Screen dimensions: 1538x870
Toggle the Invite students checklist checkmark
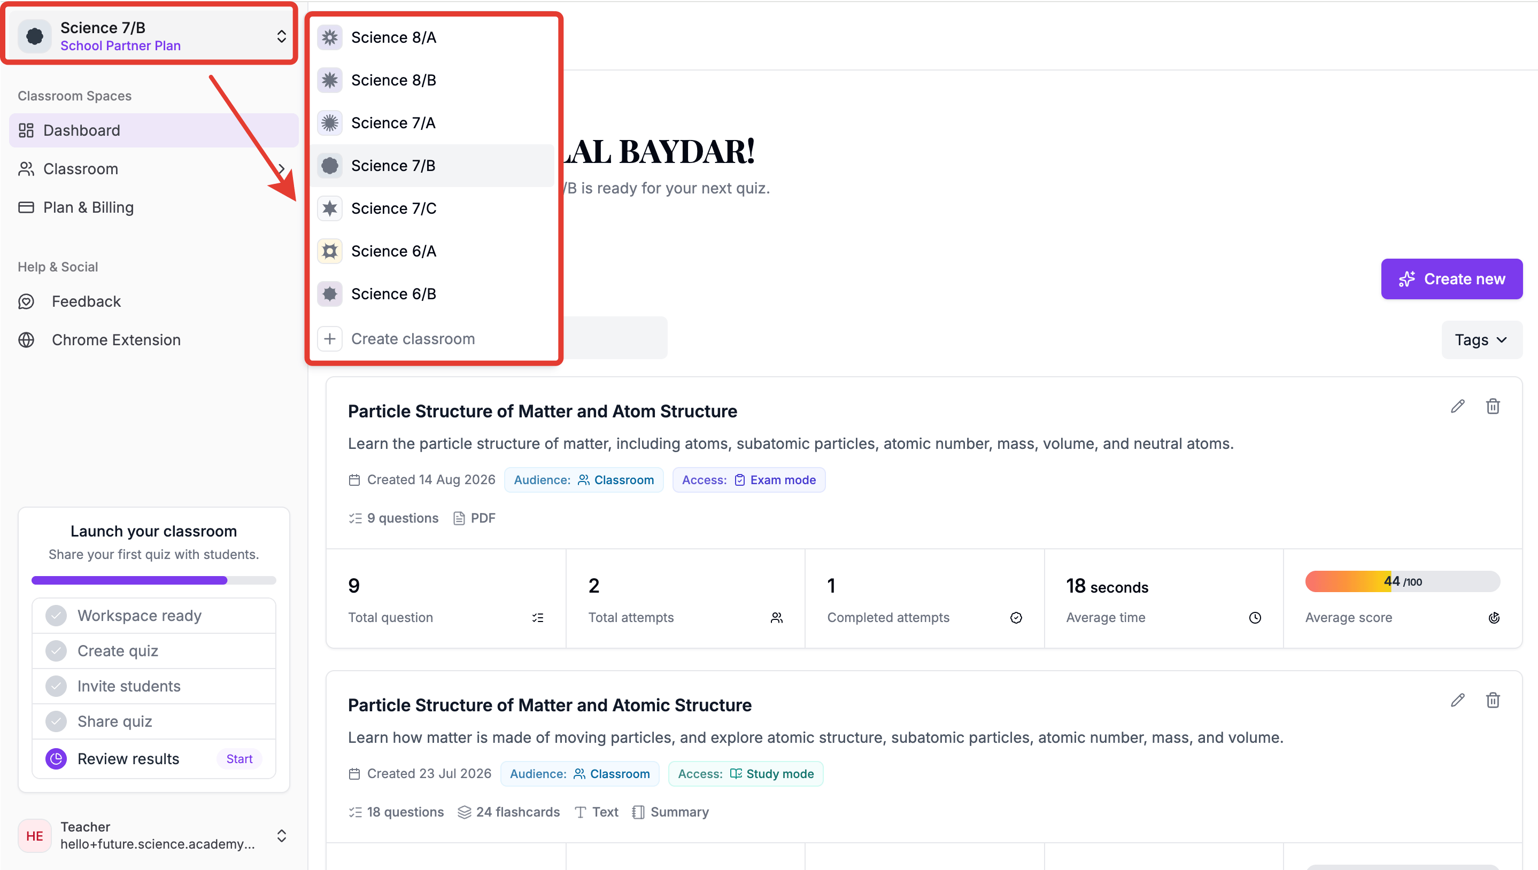[x=56, y=686]
